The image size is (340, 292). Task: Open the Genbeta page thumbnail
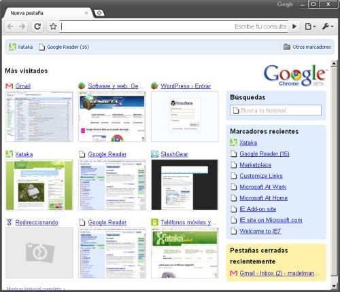tap(112, 117)
